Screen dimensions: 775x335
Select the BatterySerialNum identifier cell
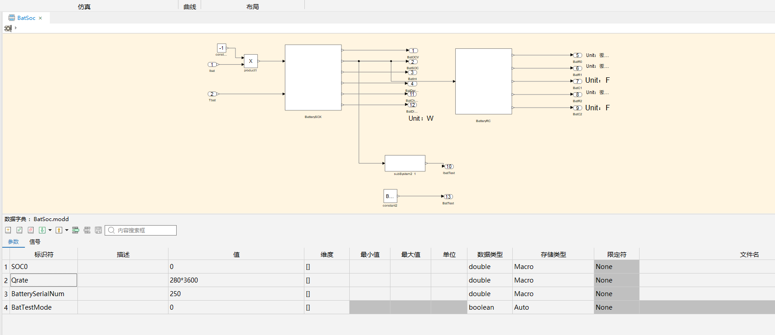[x=44, y=294]
